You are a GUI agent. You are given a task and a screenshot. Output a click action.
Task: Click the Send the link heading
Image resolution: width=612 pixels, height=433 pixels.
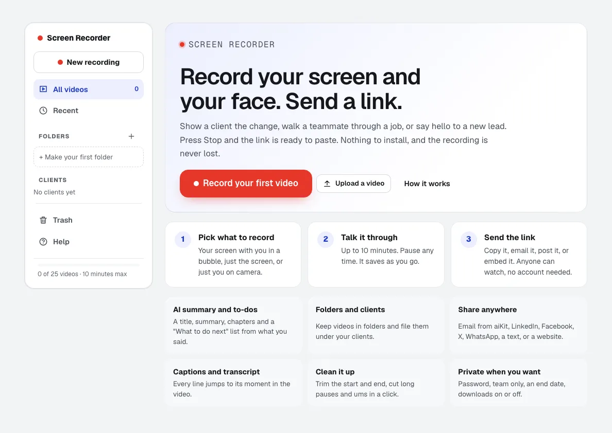tap(509, 238)
